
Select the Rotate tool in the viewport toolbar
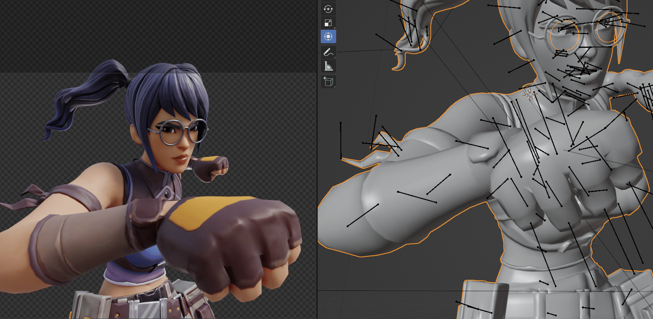click(328, 8)
